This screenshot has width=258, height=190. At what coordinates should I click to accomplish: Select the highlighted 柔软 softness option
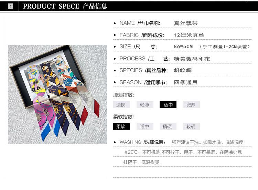click(121, 126)
